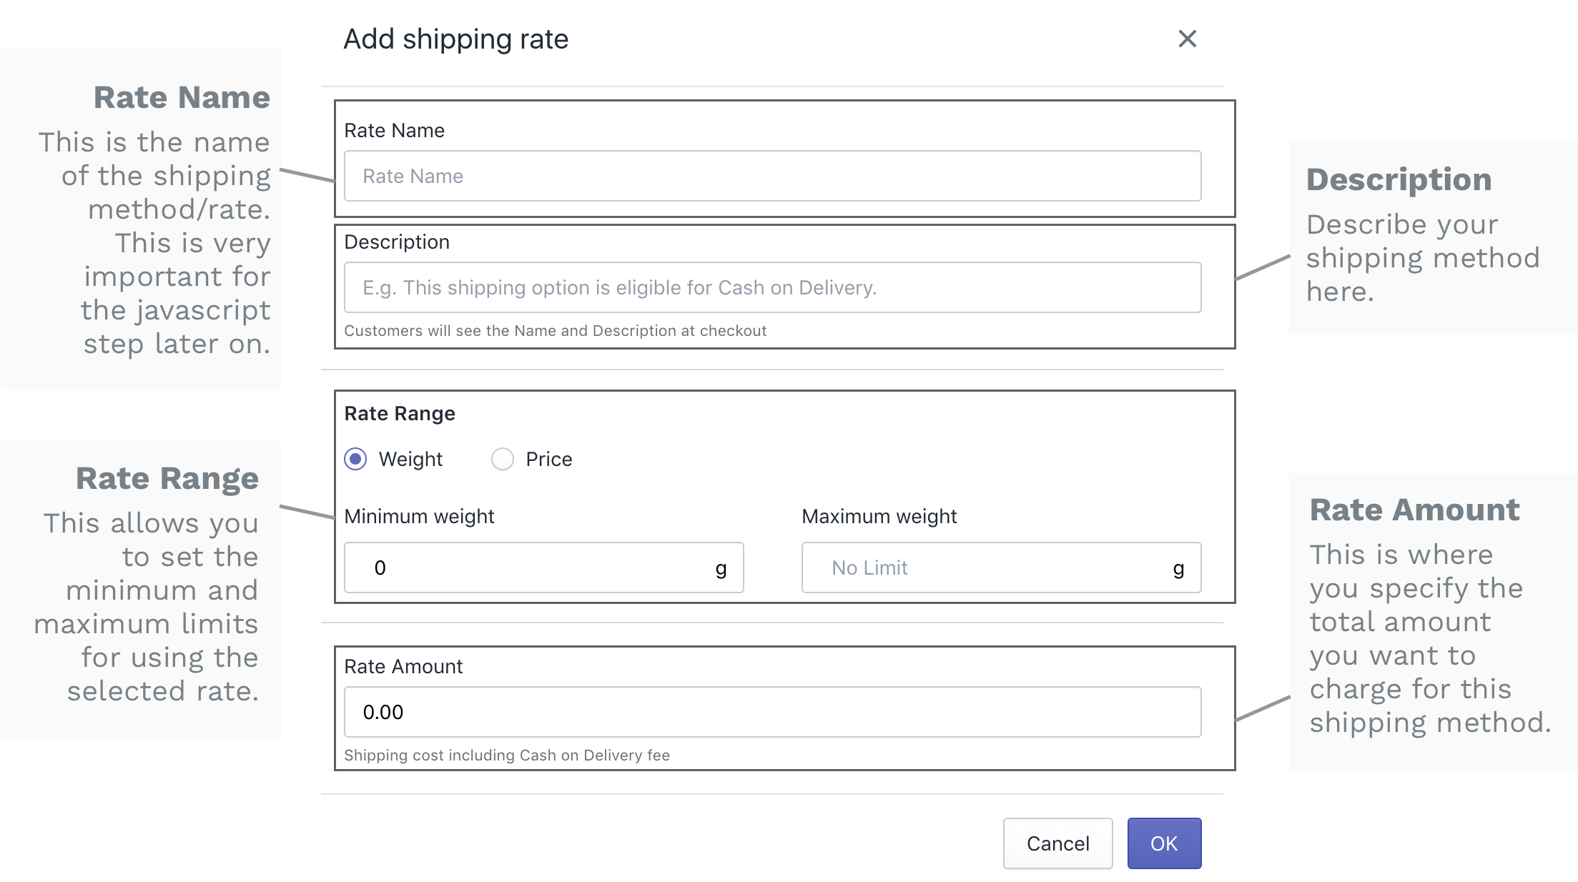Click the Rate Amount field label
1578x882 pixels.
coord(403,666)
